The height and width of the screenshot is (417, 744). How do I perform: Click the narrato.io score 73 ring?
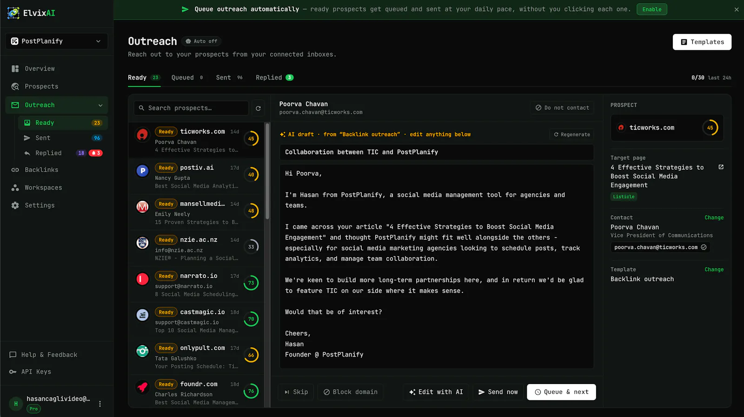[x=251, y=283]
